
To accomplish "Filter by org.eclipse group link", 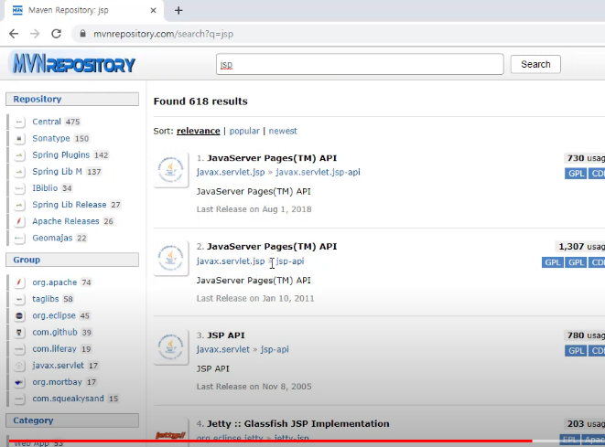I will click(x=54, y=315).
